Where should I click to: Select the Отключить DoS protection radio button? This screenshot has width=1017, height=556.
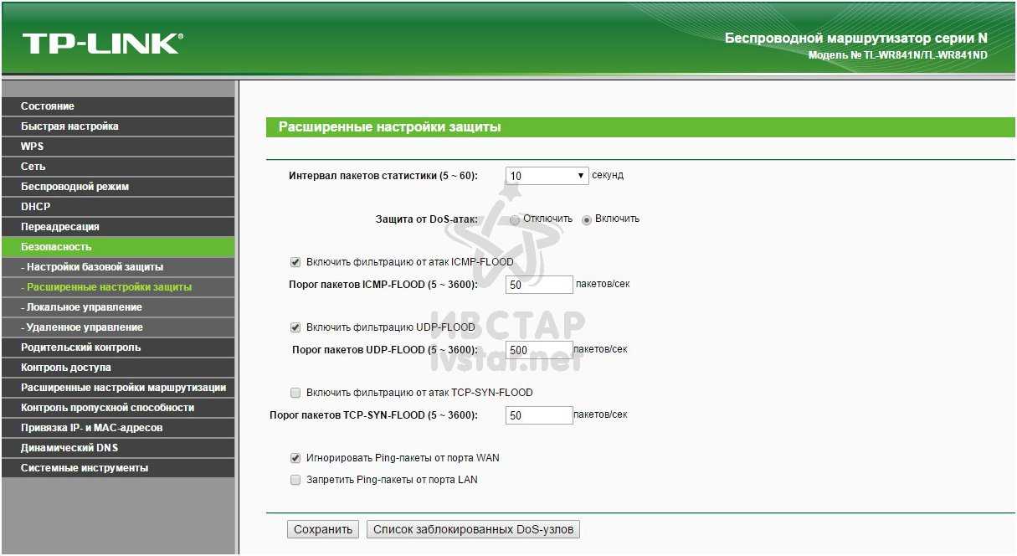pyautogui.click(x=515, y=219)
